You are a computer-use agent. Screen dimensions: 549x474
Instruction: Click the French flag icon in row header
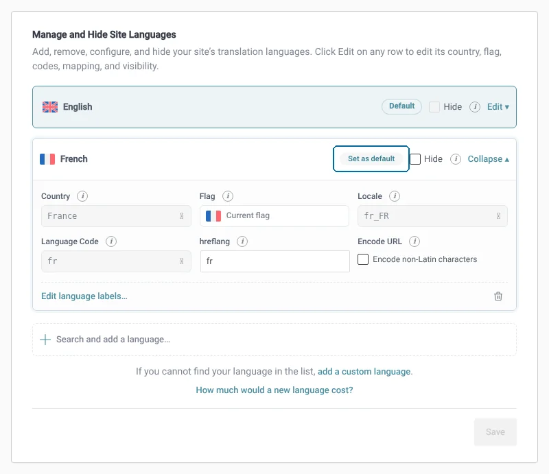pyautogui.click(x=47, y=159)
